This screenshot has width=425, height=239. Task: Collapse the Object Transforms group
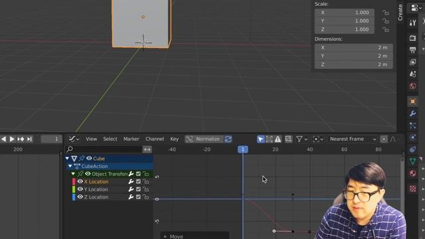73,174
